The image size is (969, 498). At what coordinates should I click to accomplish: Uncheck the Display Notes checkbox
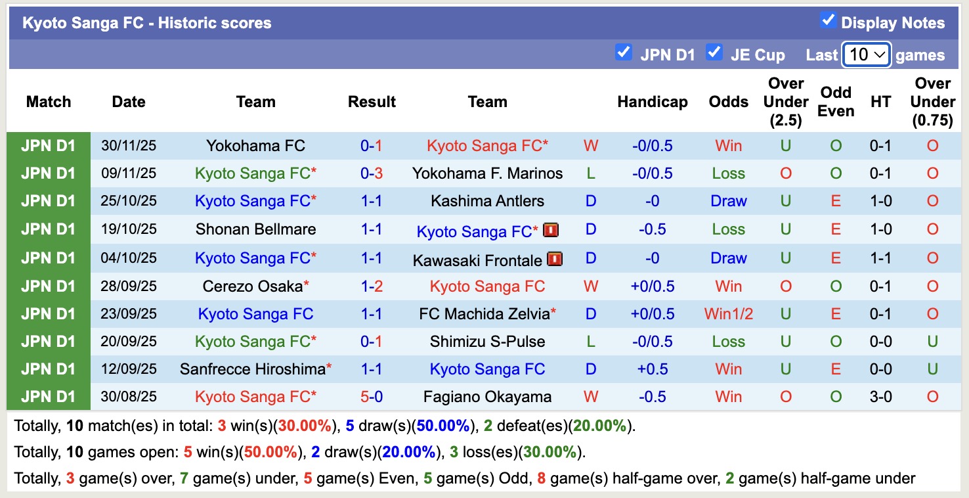tap(827, 22)
